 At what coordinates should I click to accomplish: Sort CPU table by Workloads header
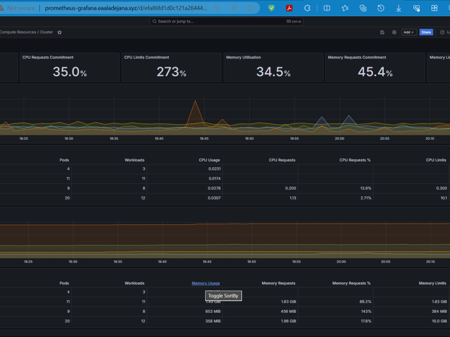135,160
